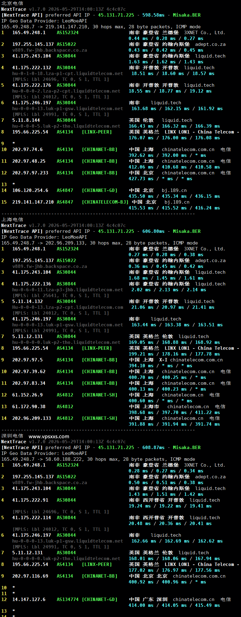Image resolution: width=241 pixels, height=617 pixels.
Task: Click the 166.43 ms latency value
Action: [x=141, y=126]
